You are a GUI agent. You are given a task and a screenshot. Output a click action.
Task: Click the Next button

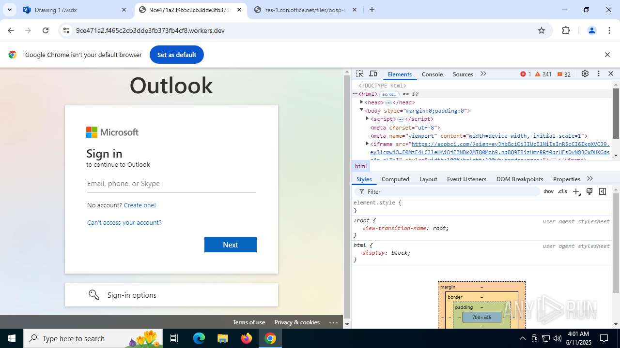(x=231, y=245)
